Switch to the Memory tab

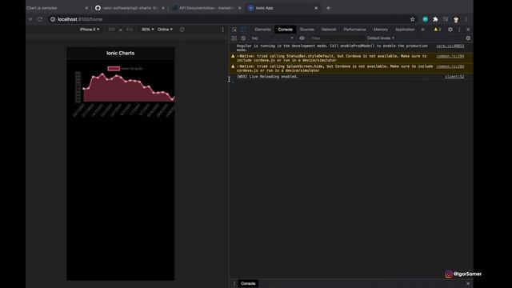point(381,30)
